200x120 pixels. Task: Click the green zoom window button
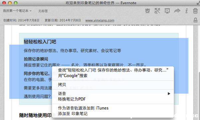point(16,3)
